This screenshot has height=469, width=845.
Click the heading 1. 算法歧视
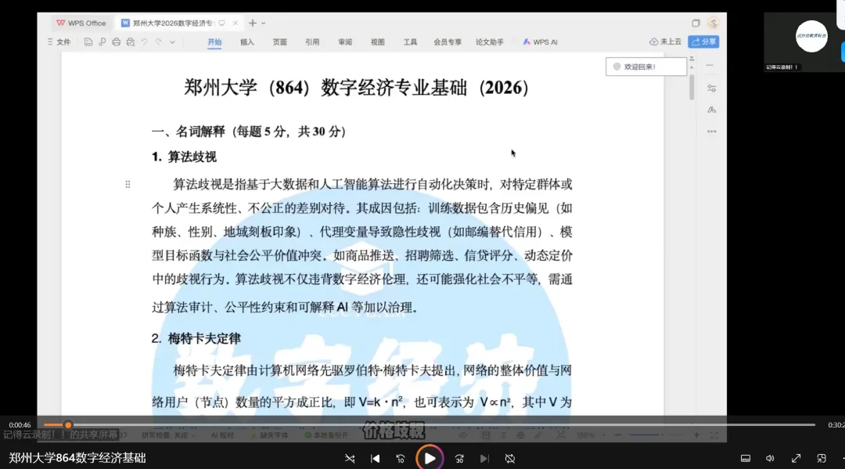tap(185, 157)
